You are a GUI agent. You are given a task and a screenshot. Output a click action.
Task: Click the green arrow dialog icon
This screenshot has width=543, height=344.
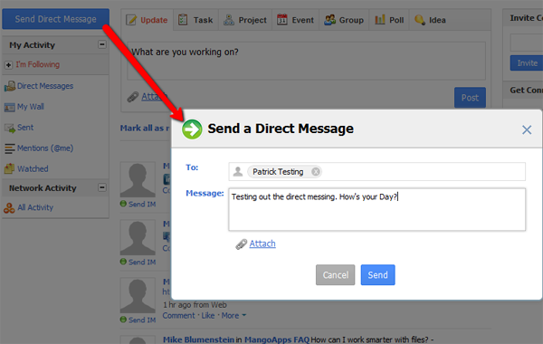click(192, 129)
